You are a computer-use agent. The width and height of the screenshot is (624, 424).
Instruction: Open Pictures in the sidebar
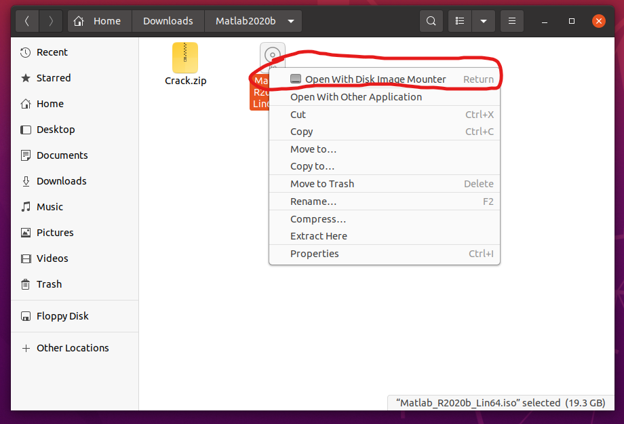(x=75, y=233)
